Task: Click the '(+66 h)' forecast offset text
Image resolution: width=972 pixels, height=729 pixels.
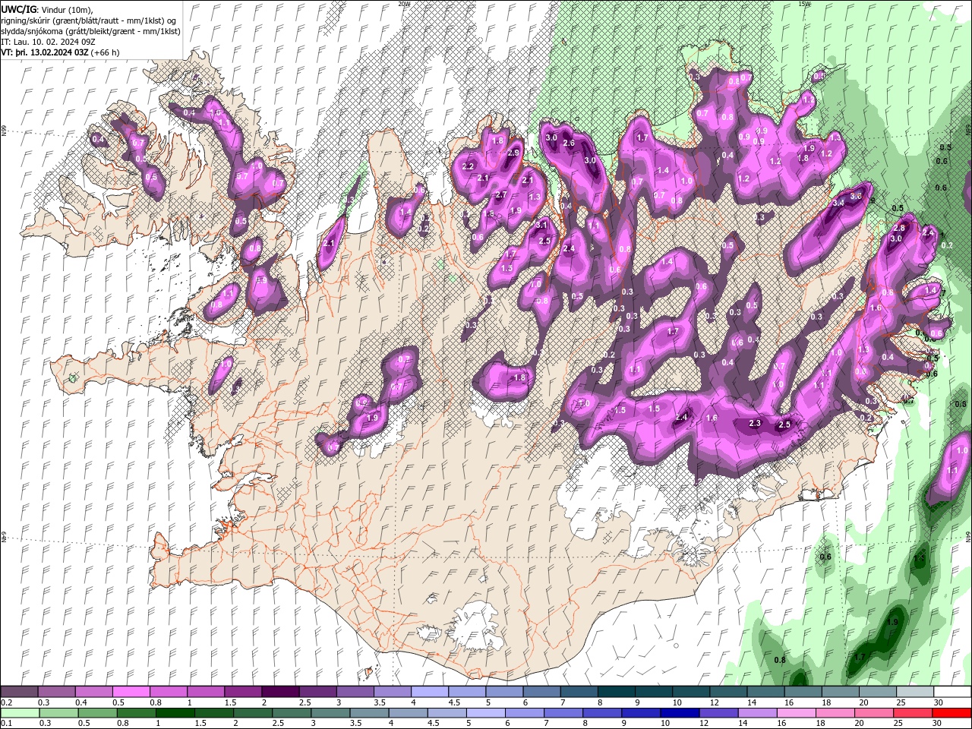Action: [105, 52]
